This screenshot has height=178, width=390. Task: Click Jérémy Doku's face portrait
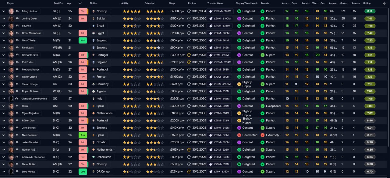pyautogui.click(x=11, y=19)
